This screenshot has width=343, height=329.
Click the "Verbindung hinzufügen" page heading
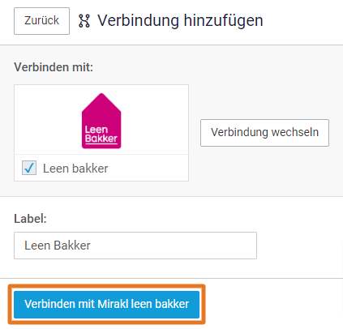pos(180,21)
